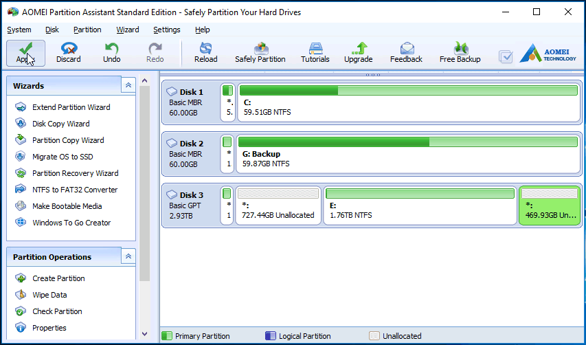This screenshot has width=586, height=345.
Task: Collapse the Wizards panel
Action: coord(128,85)
